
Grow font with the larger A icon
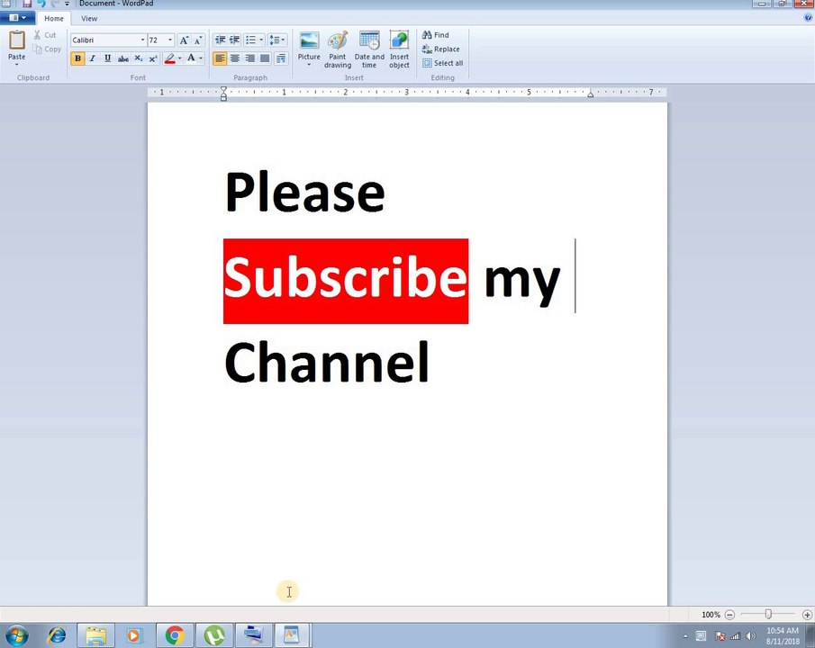184,40
